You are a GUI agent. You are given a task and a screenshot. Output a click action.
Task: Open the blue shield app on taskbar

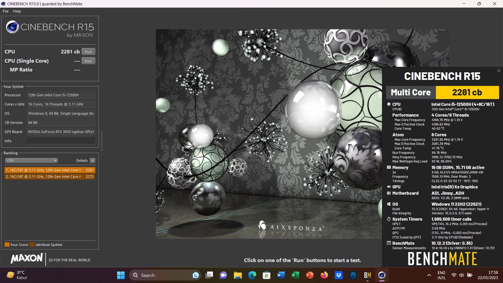tap(353, 275)
